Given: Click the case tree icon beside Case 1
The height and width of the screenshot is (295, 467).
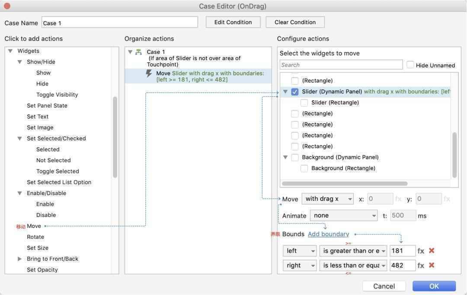Looking at the screenshot, I should click(x=138, y=52).
